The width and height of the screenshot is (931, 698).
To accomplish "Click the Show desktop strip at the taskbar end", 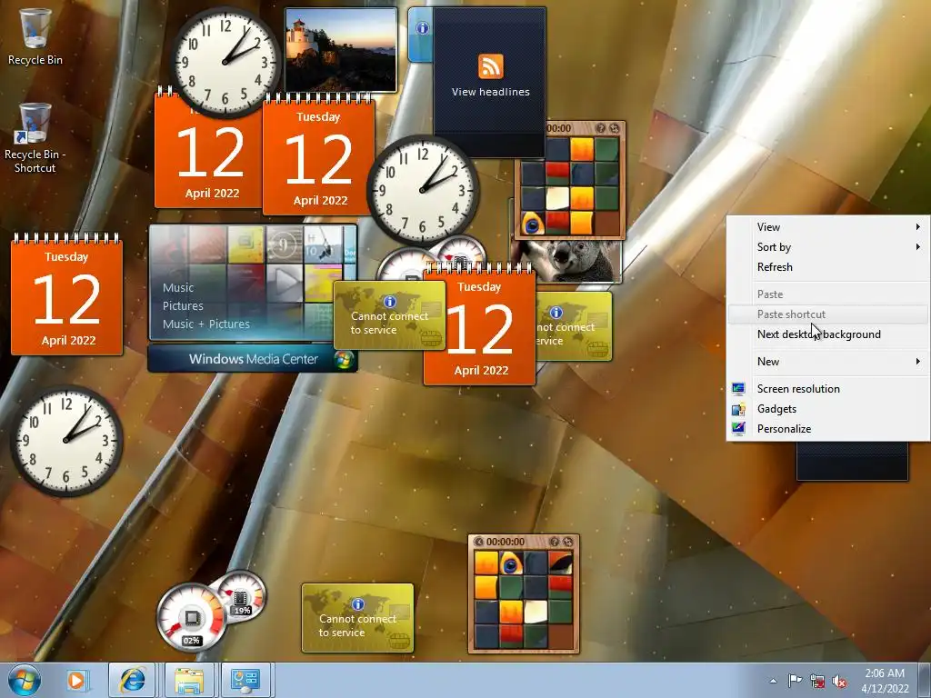I will [x=925, y=680].
